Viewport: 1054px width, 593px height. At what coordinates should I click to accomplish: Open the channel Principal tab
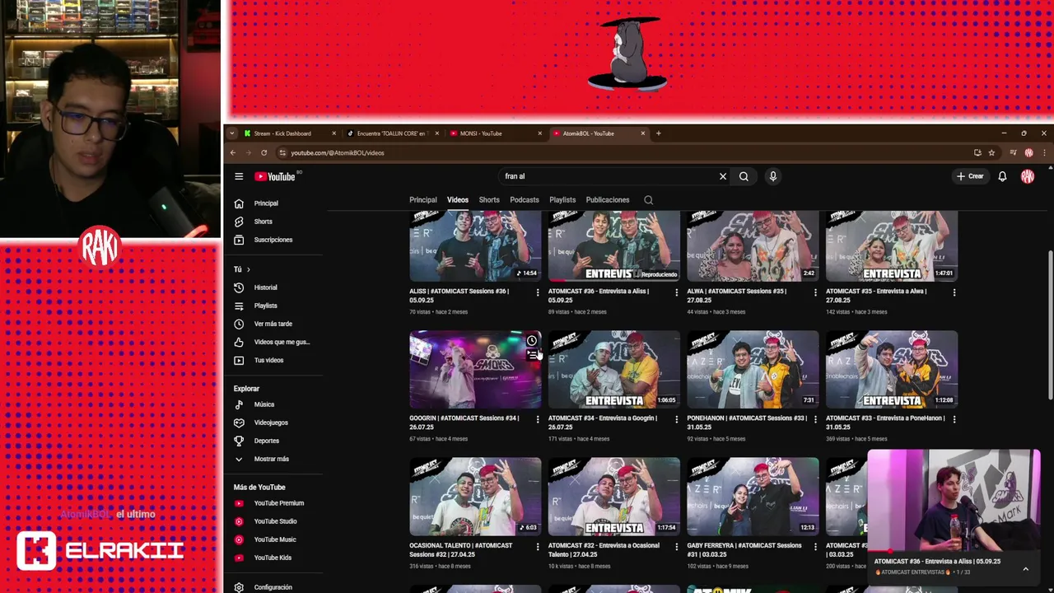coord(423,200)
